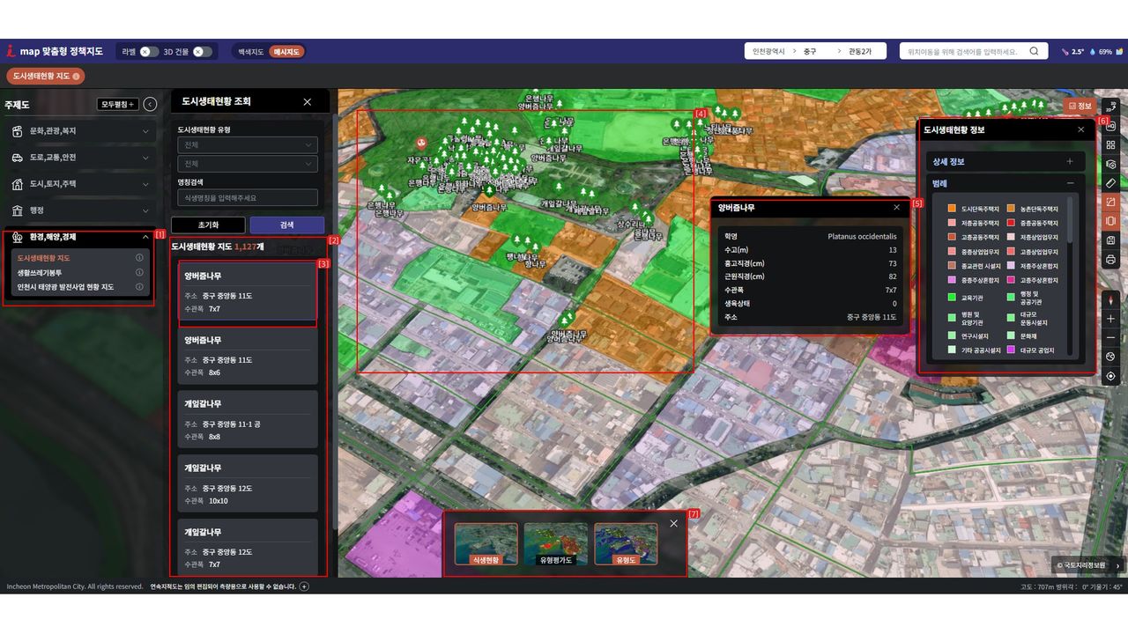The image size is (1128, 634).
Task: Click the 초기화 reset button
Action: 208,225
